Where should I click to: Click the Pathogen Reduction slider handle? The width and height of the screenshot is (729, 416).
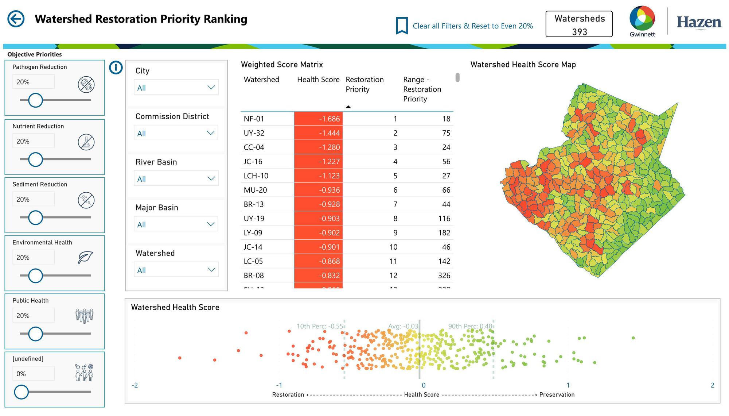[35, 100]
